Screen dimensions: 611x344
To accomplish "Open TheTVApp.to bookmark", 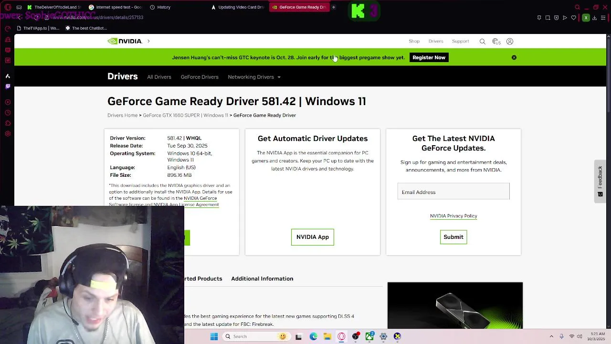I will 38,28.
